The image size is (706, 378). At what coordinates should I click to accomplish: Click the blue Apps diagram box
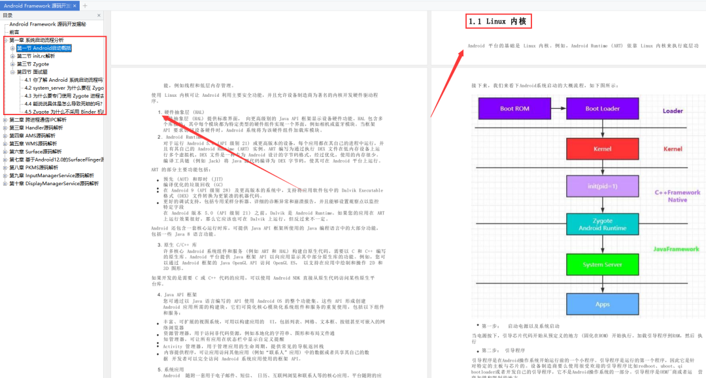pyautogui.click(x=603, y=304)
